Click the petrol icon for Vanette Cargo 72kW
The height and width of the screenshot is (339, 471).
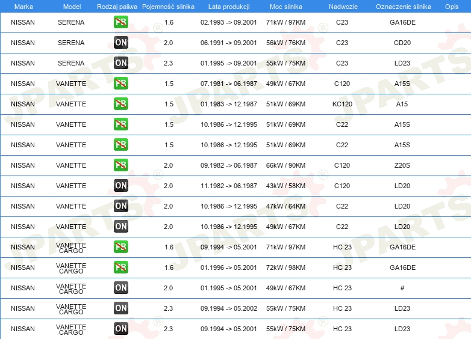(120, 267)
